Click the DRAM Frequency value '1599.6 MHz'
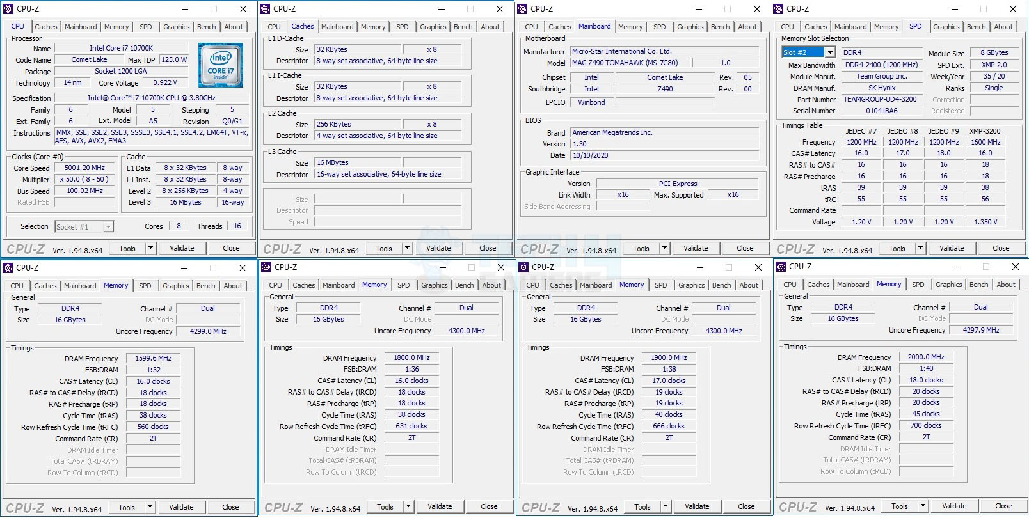1029x518 pixels. 153,358
